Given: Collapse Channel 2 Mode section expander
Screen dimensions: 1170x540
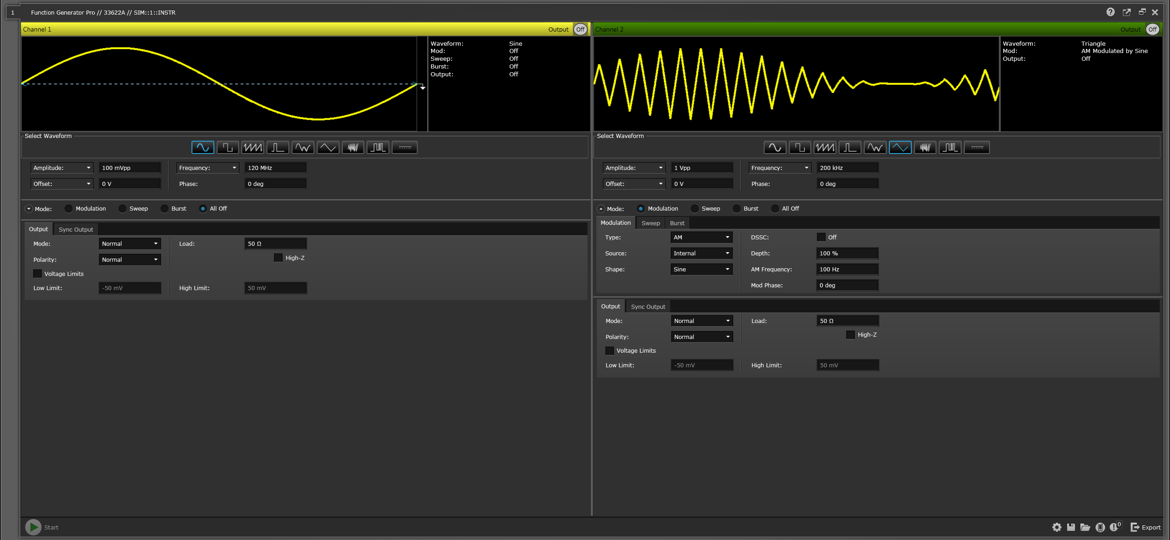Looking at the screenshot, I should (x=601, y=209).
